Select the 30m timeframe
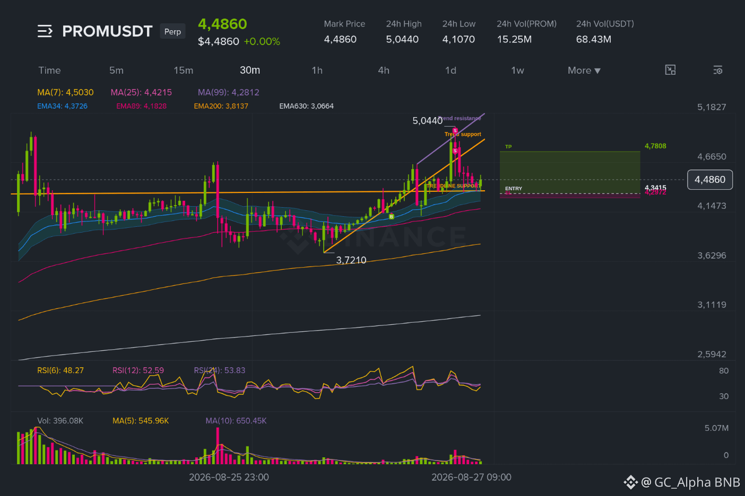The image size is (745, 496). 250,70
